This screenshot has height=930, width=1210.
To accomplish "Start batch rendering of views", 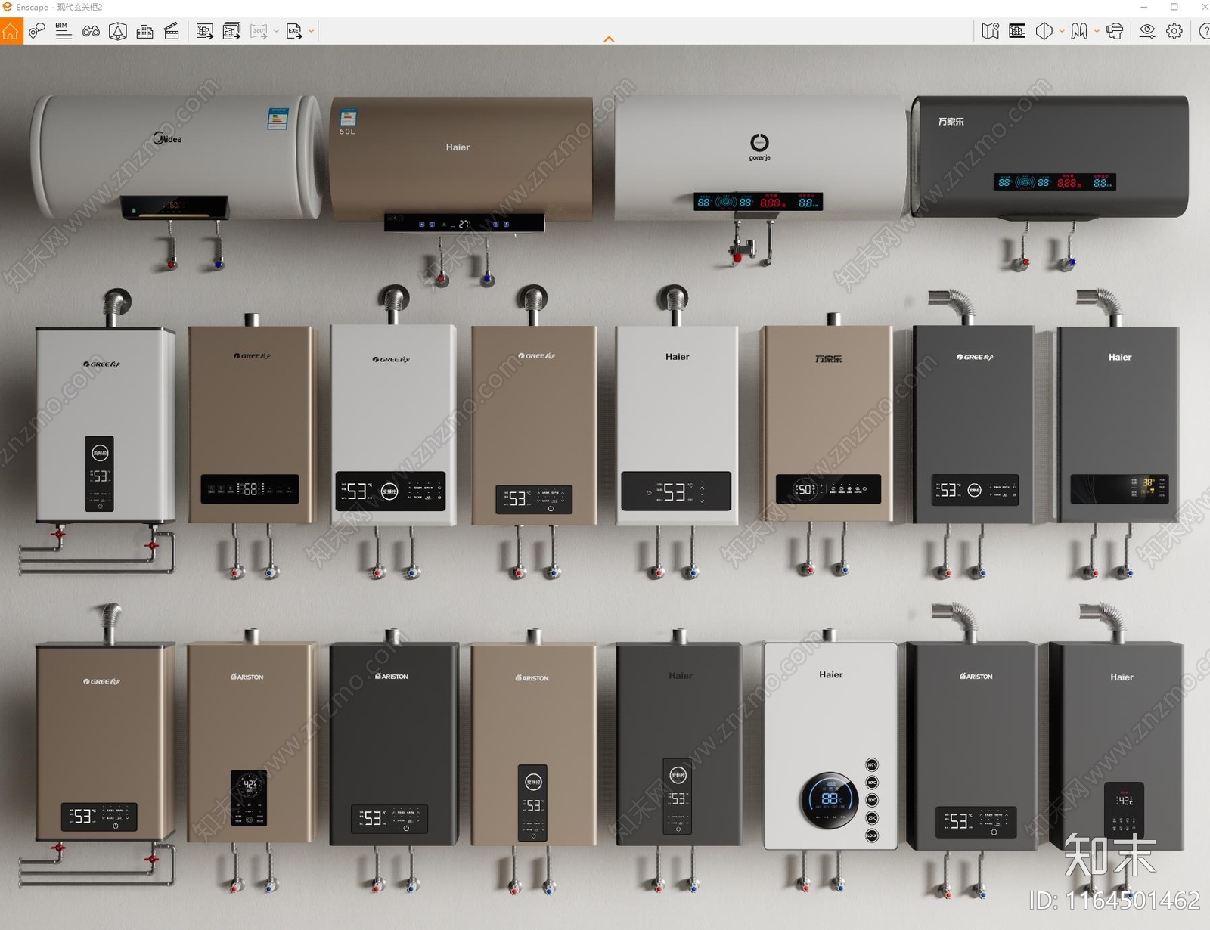I will click(231, 31).
